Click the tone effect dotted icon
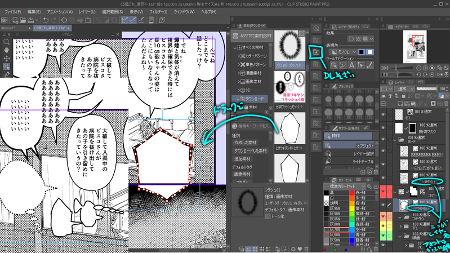 [x=358, y=38]
